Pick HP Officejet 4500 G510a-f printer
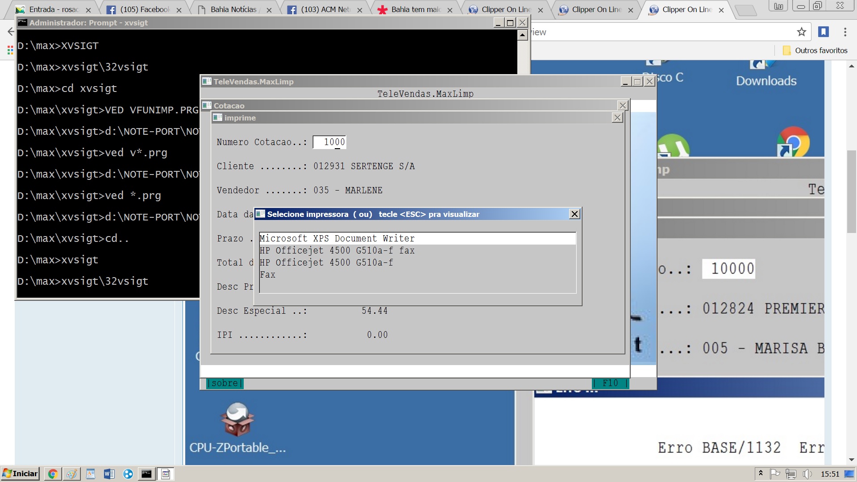857x482 pixels. 326,262
